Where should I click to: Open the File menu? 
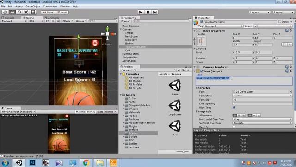click(x=3, y=6)
